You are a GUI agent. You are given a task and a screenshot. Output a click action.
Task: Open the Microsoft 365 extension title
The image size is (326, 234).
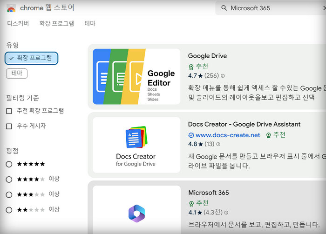(x=209, y=193)
